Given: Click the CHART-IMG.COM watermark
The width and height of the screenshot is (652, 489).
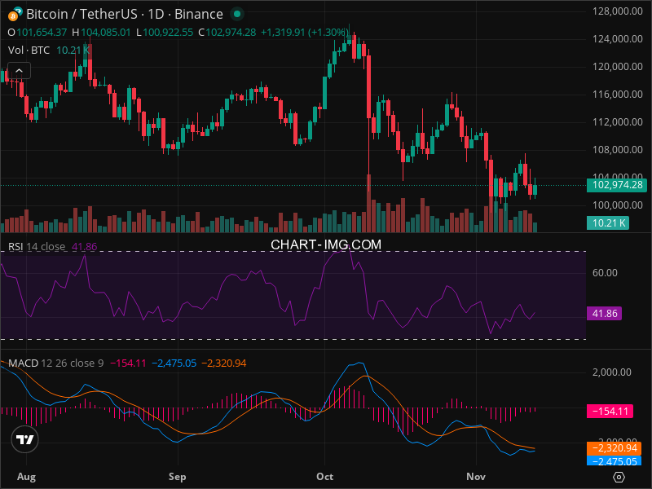Looking at the screenshot, I should (x=325, y=244).
